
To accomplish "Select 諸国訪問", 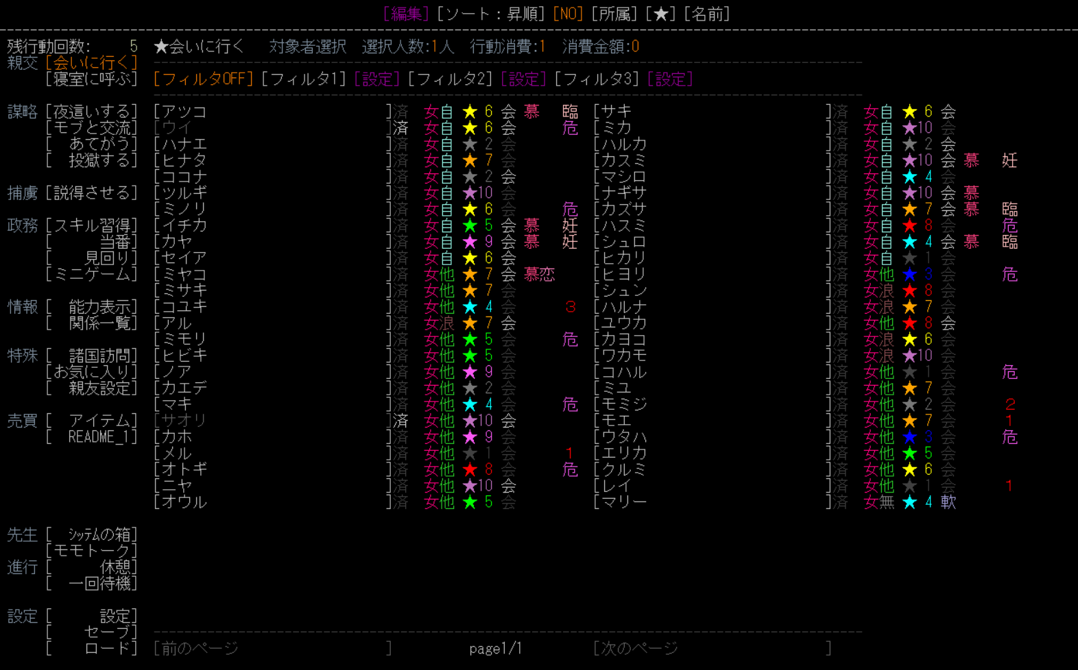I will [92, 356].
